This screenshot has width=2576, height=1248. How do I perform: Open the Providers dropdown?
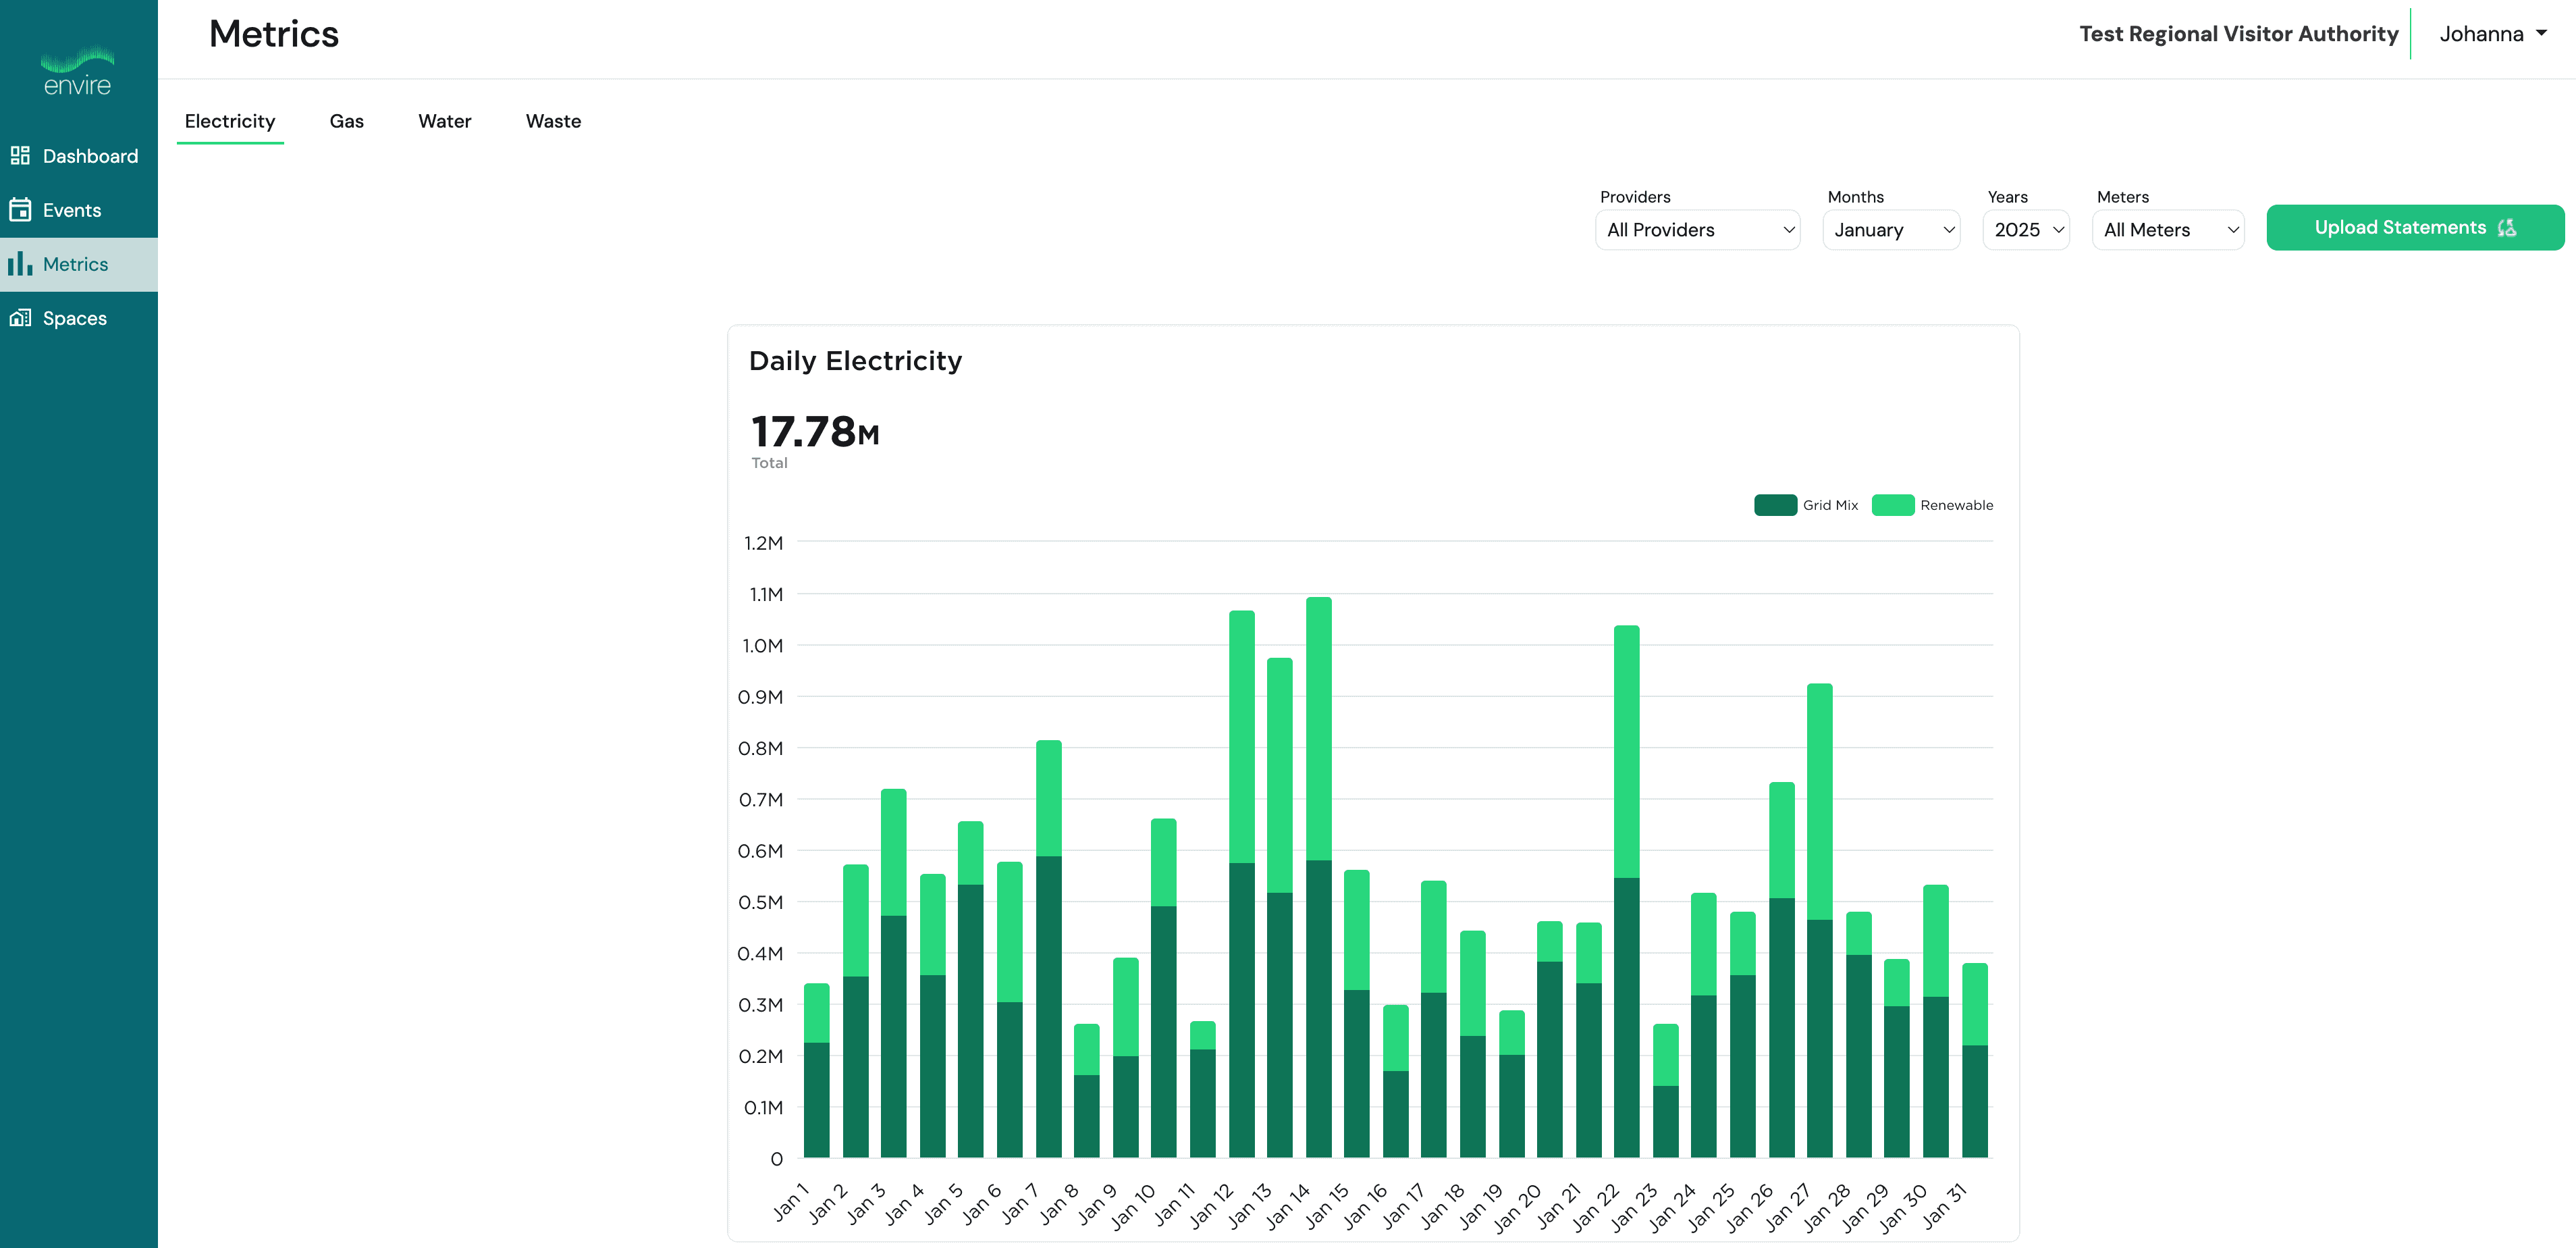pyautogui.click(x=1698, y=230)
